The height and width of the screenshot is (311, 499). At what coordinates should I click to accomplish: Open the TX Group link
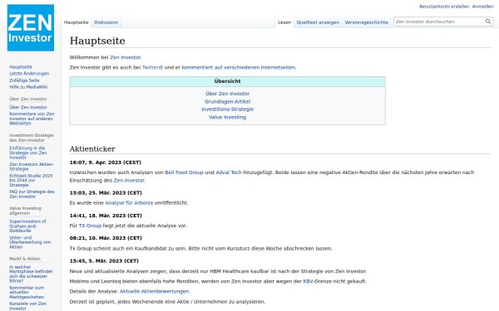90,226
